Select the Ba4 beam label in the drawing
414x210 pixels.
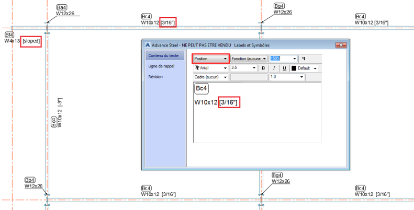tap(62, 7)
